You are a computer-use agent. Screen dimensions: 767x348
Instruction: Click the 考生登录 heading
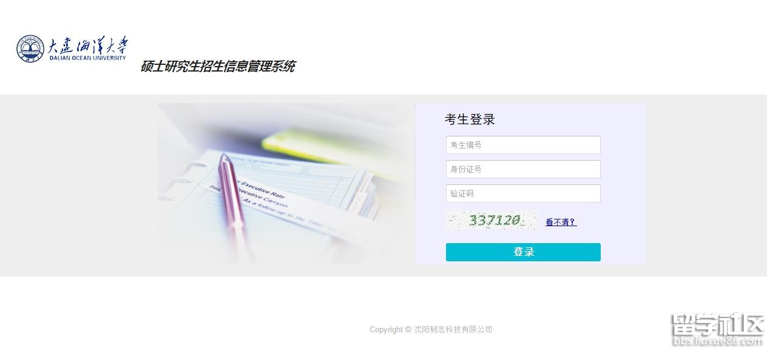pos(470,119)
